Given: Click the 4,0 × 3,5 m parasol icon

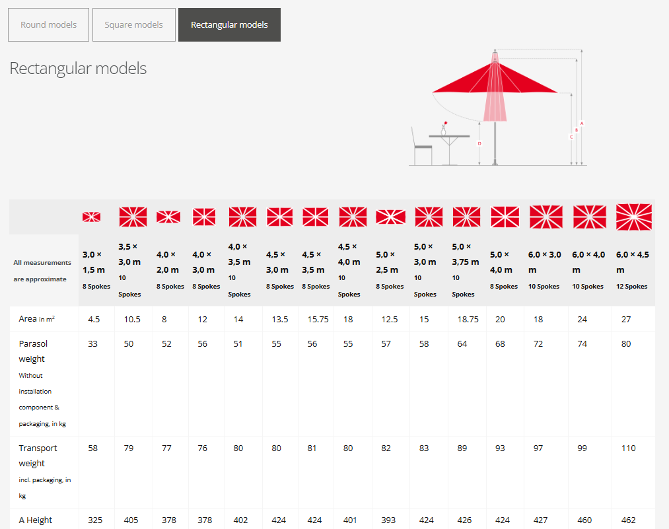Looking at the screenshot, I should tap(242, 217).
